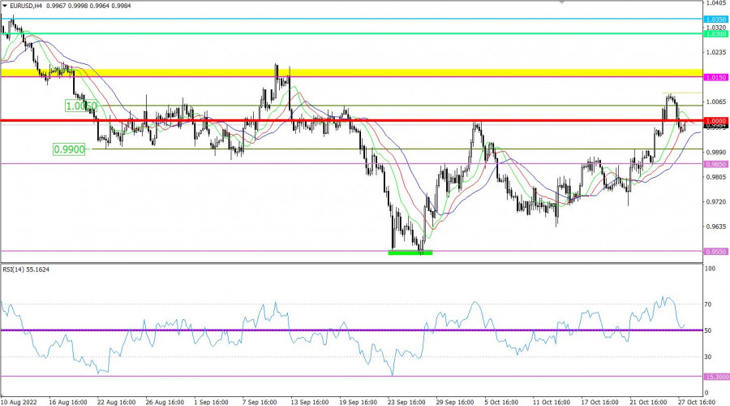Screen dimensions: 730x406
Task: Select the 1.0350 blue price tag
Action: (x=715, y=19)
